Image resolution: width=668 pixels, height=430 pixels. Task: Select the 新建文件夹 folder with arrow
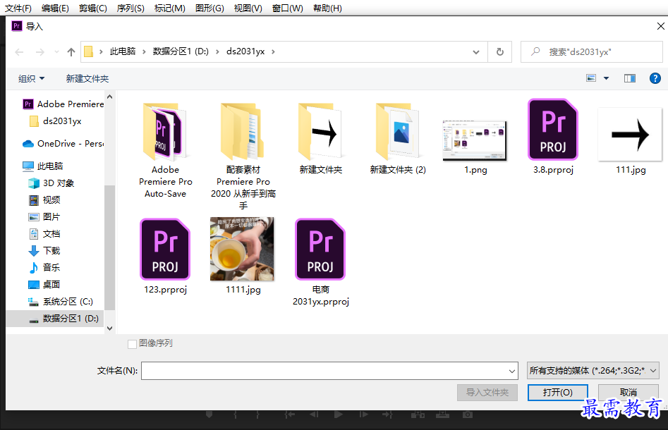(320, 138)
